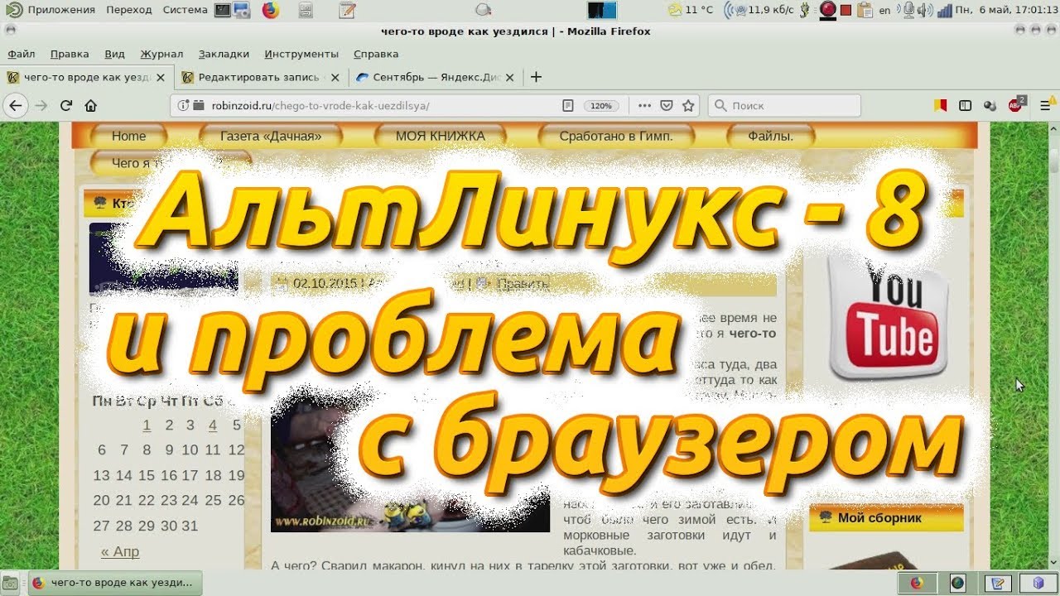Open the Firefox hamburger menu
This screenshot has height=596, width=1060.
tap(1045, 105)
